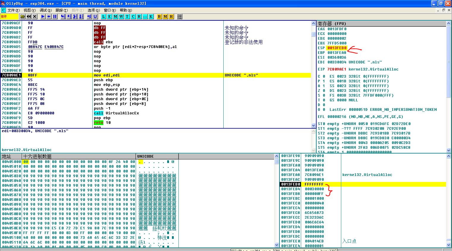Screen dimensions: 452x251
Task: Click the three-dots toolbar button
Action: 145,17
